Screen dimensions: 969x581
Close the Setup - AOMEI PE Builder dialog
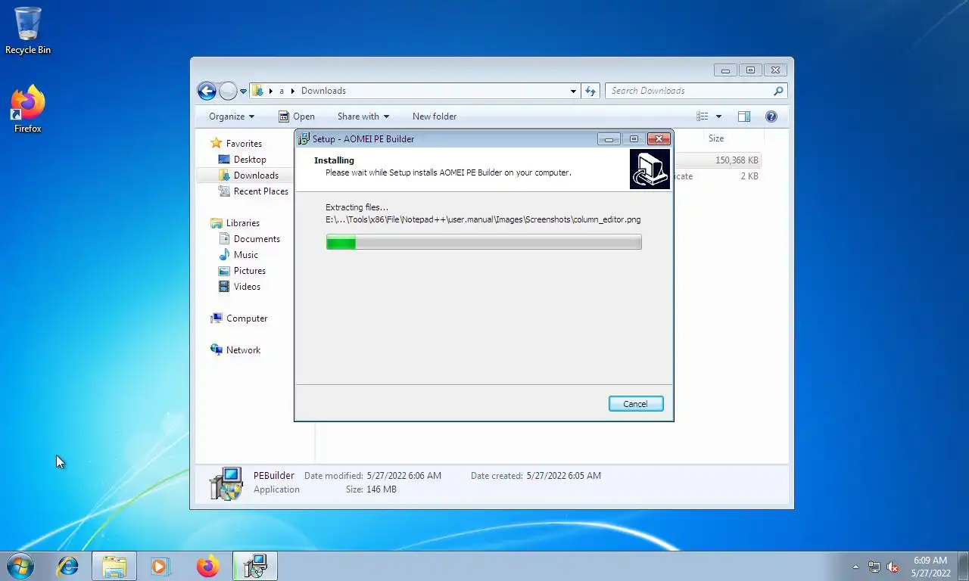[x=659, y=139]
